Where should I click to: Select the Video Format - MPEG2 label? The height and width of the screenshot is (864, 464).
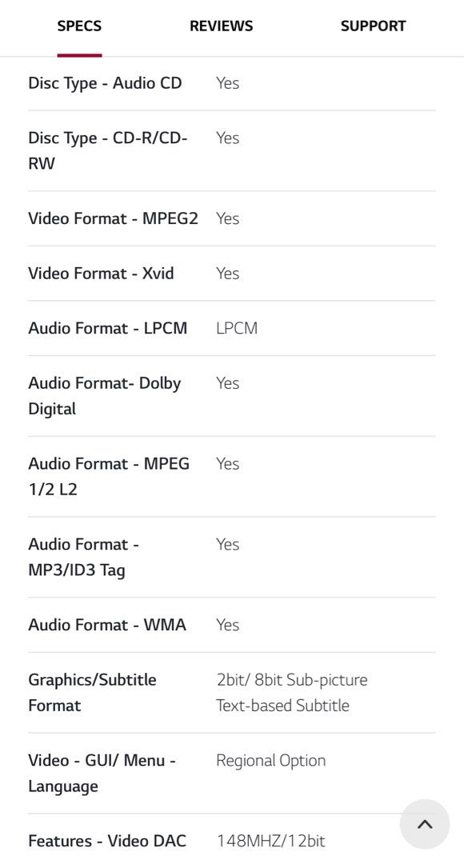tap(113, 218)
